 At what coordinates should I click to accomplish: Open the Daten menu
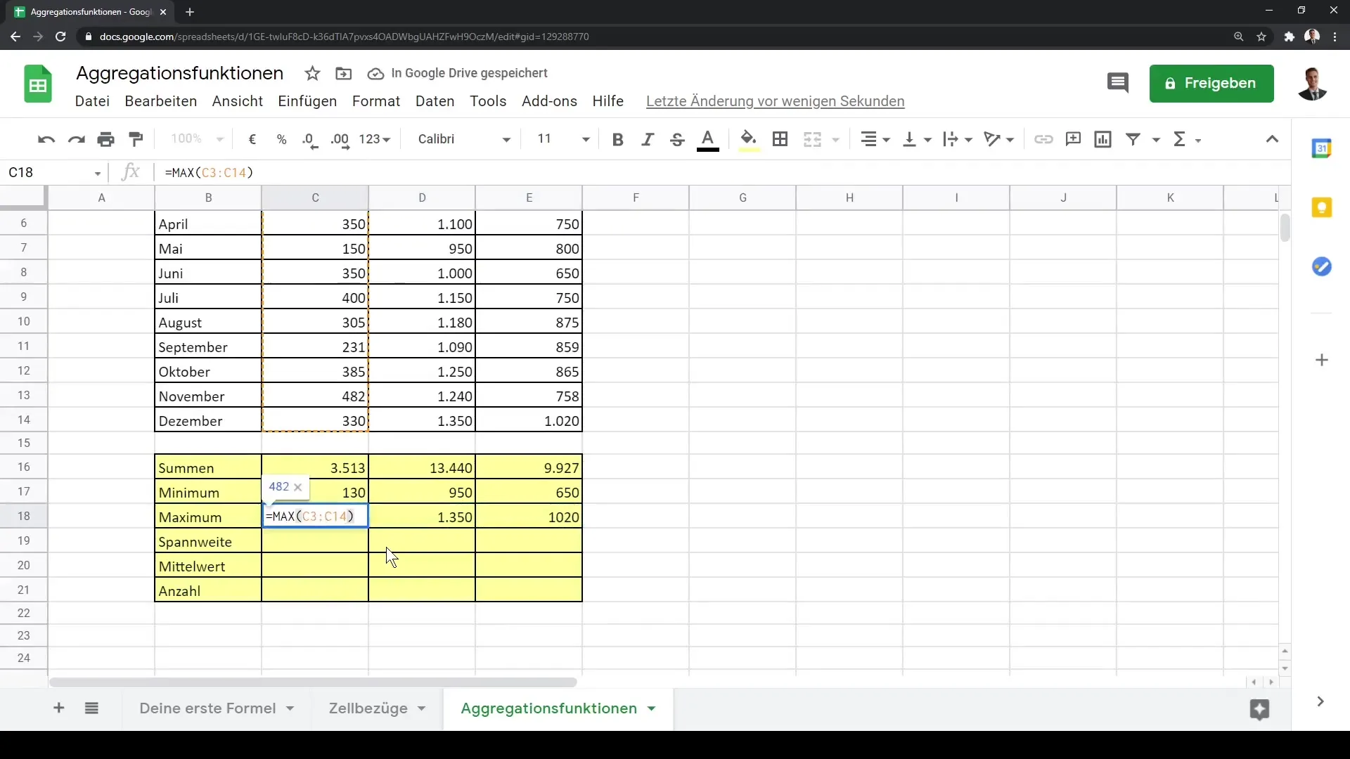tap(435, 101)
